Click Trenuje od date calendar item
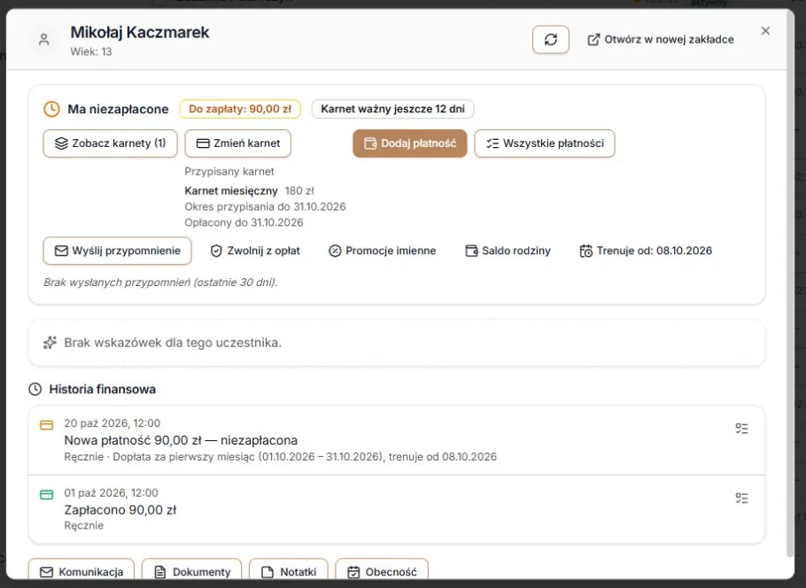Image resolution: width=806 pixels, height=588 pixels. click(x=647, y=251)
